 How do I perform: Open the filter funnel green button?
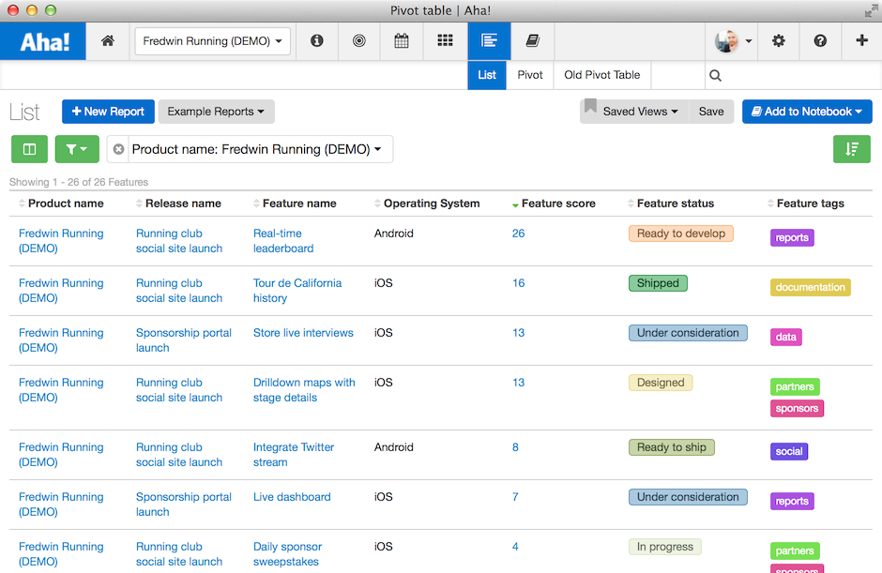click(77, 149)
